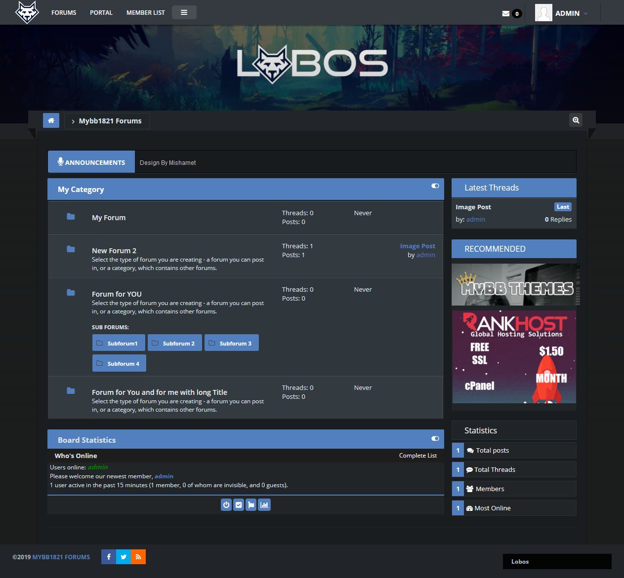Collapse the My Category section toggle

click(x=435, y=186)
